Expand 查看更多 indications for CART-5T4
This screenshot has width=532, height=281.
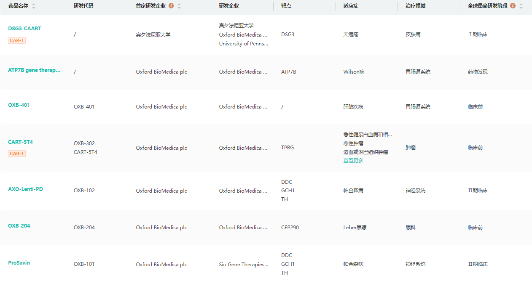coord(353,161)
